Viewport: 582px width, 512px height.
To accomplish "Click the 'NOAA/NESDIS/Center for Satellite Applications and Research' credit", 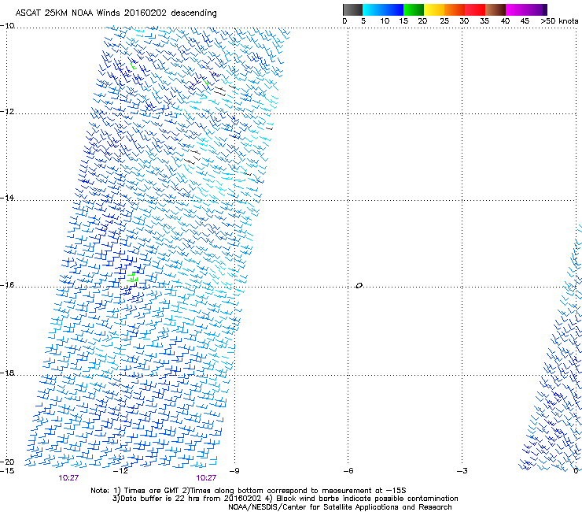I will [x=340, y=507].
